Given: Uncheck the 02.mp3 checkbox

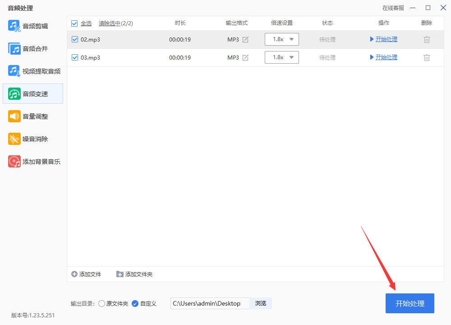Looking at the screenshot, I should pyautogui.click(x=75, y=39).
